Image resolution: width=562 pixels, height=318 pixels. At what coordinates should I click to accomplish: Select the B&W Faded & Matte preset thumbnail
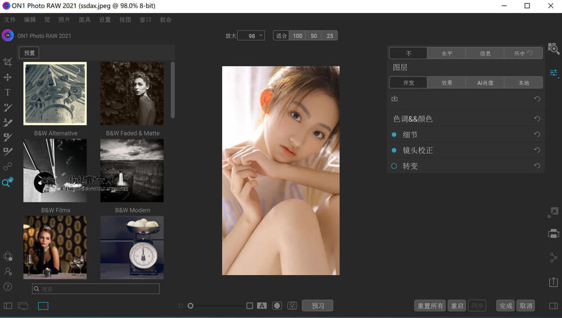pyautogui.click(x=132, y=94)
